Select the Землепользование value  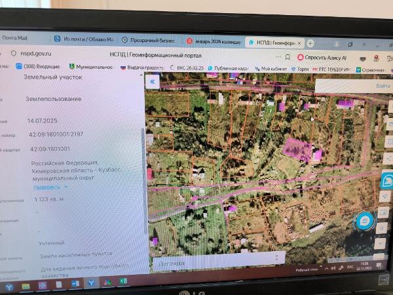tap(54, 99)
